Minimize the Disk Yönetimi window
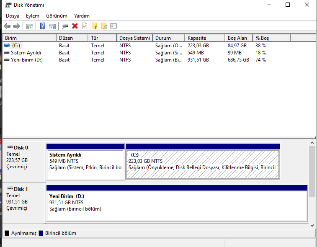 coord(269,5)
